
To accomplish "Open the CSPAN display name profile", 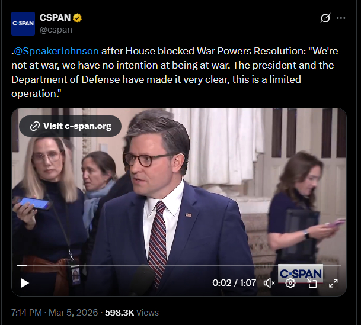I will (55, 18).
